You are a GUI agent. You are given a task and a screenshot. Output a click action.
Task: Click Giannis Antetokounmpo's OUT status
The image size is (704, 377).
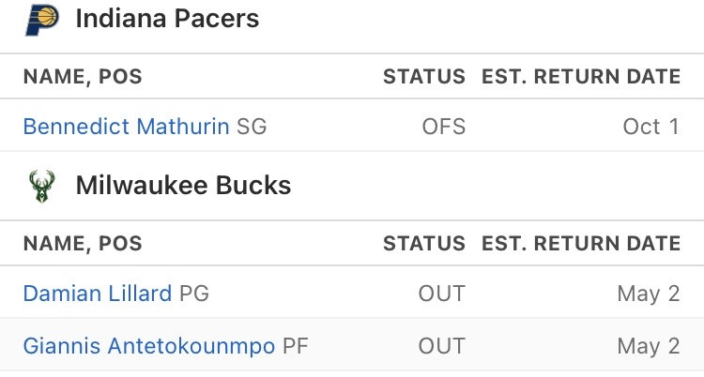point(442,346)
